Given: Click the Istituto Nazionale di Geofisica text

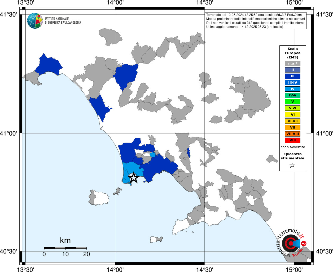Looking at the screenshot, I should 63,21.
